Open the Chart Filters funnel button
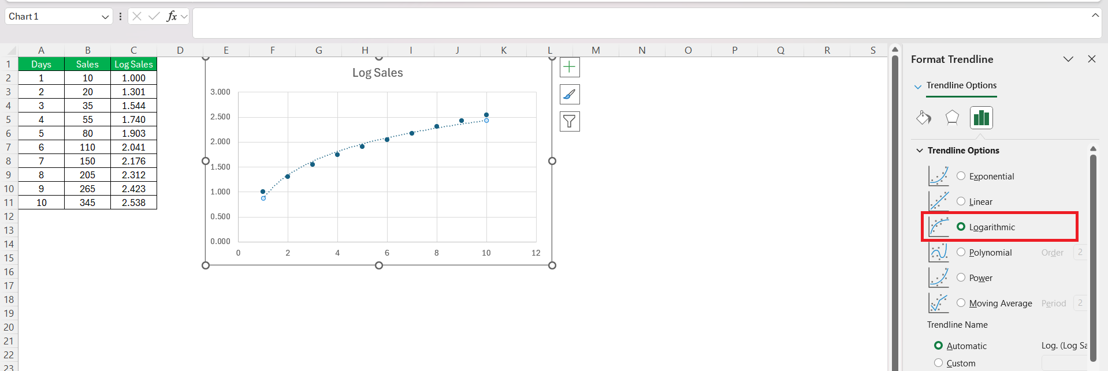Image resolution: width=1108 pixels, height=371 pixels. (x=570, y=122)
